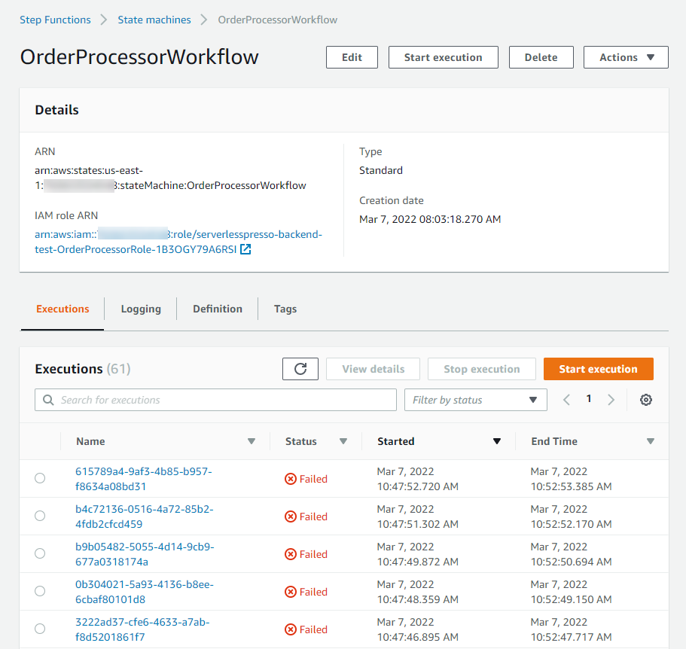Click end time 10:52:52.170 AM
This screenshot has height=649, width=686.
point(572,524)
